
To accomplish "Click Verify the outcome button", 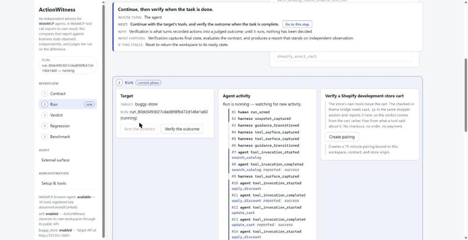I will tap(182, 129).
